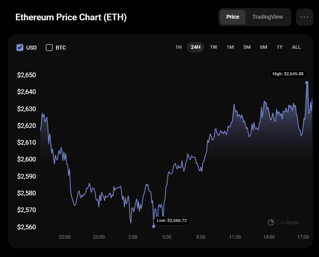Select the 1Y time range
This screenshot has width=319, height=257.
point(280,47)
